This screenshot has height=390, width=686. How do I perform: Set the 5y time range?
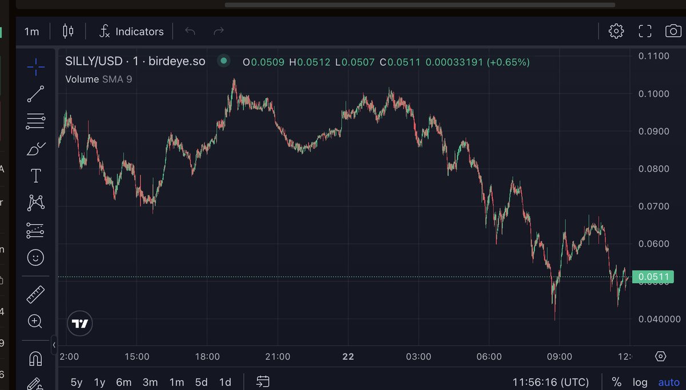[x=77, y=382]
